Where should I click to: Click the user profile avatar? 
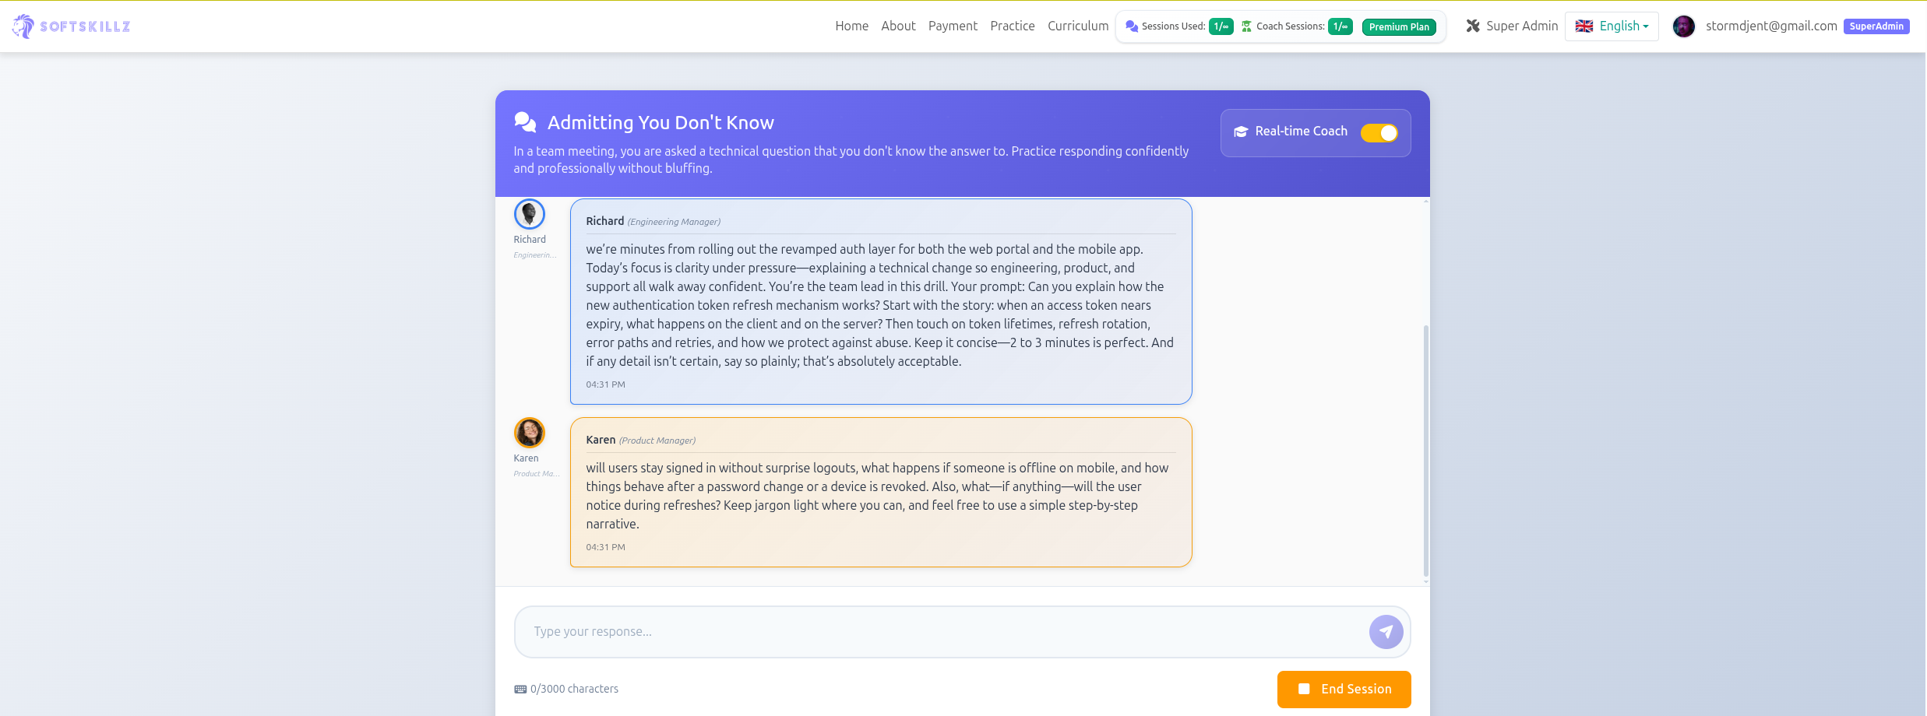tap(1683, 26)
